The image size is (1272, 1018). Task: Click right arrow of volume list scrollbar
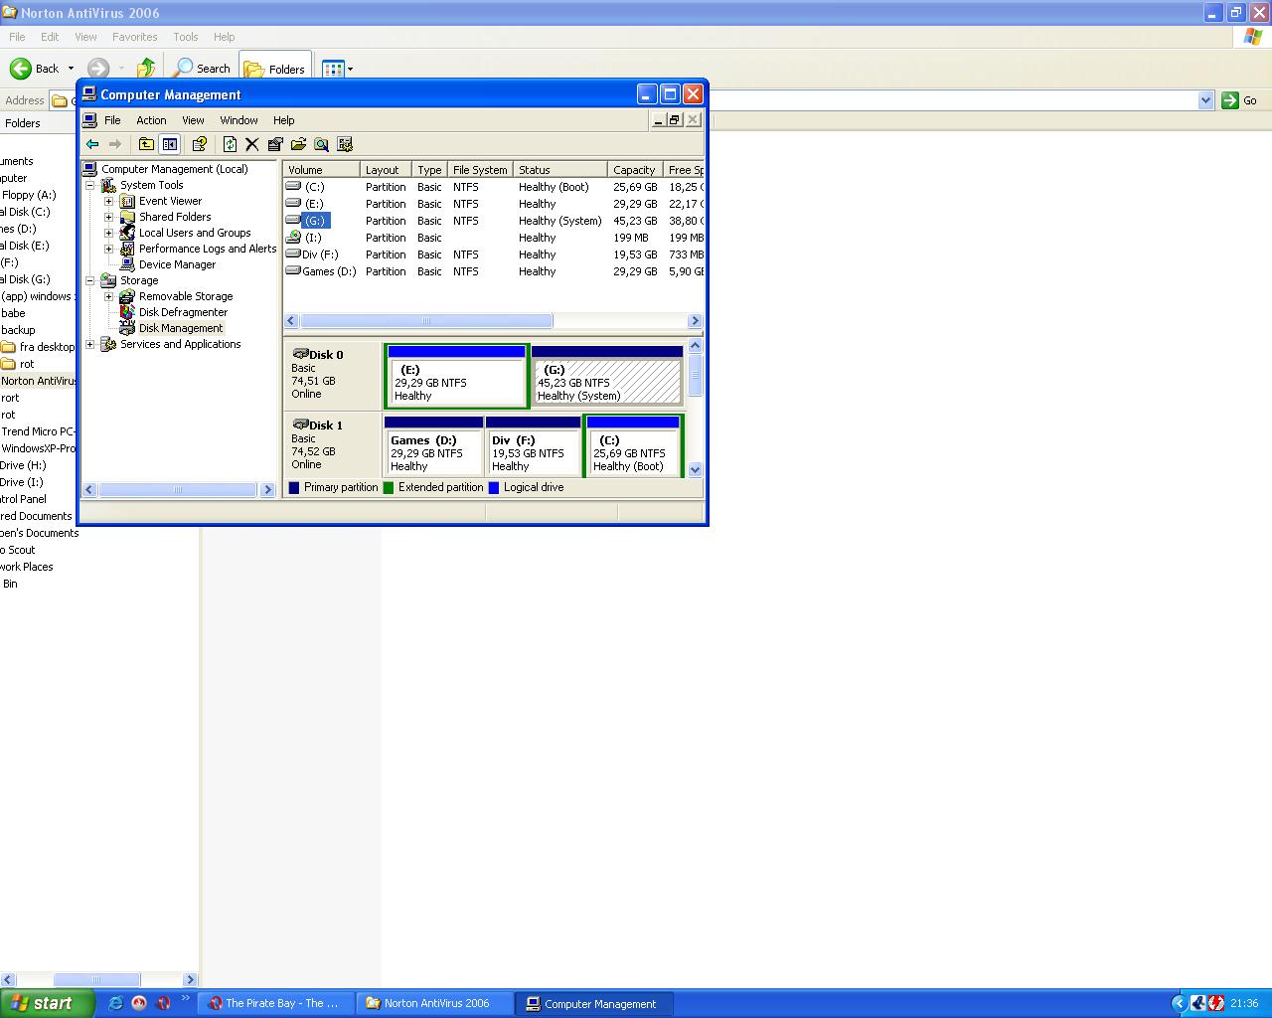[695, 321]
